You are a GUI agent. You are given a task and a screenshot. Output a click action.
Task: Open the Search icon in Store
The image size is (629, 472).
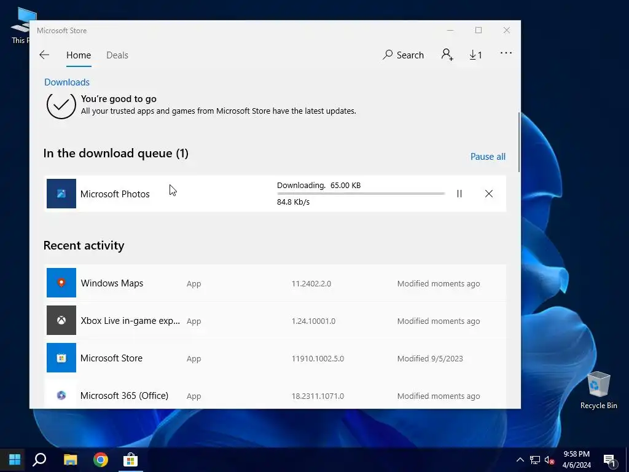point(403,55)
